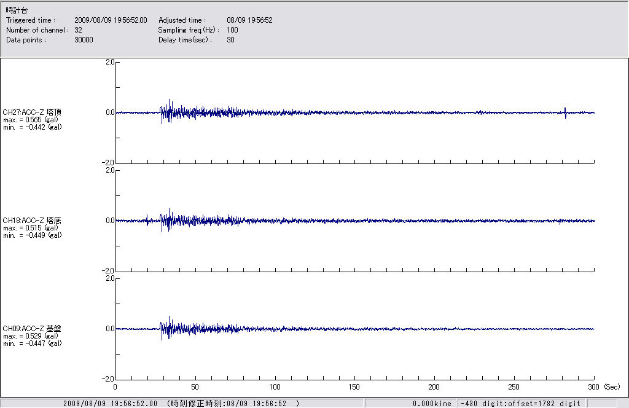
Task: Click the late spike in CH27 waveform
Action: (565, 112)
